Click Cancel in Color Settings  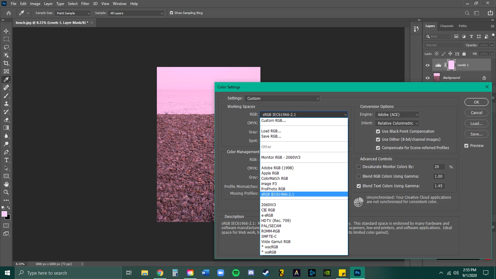(476, 113)
